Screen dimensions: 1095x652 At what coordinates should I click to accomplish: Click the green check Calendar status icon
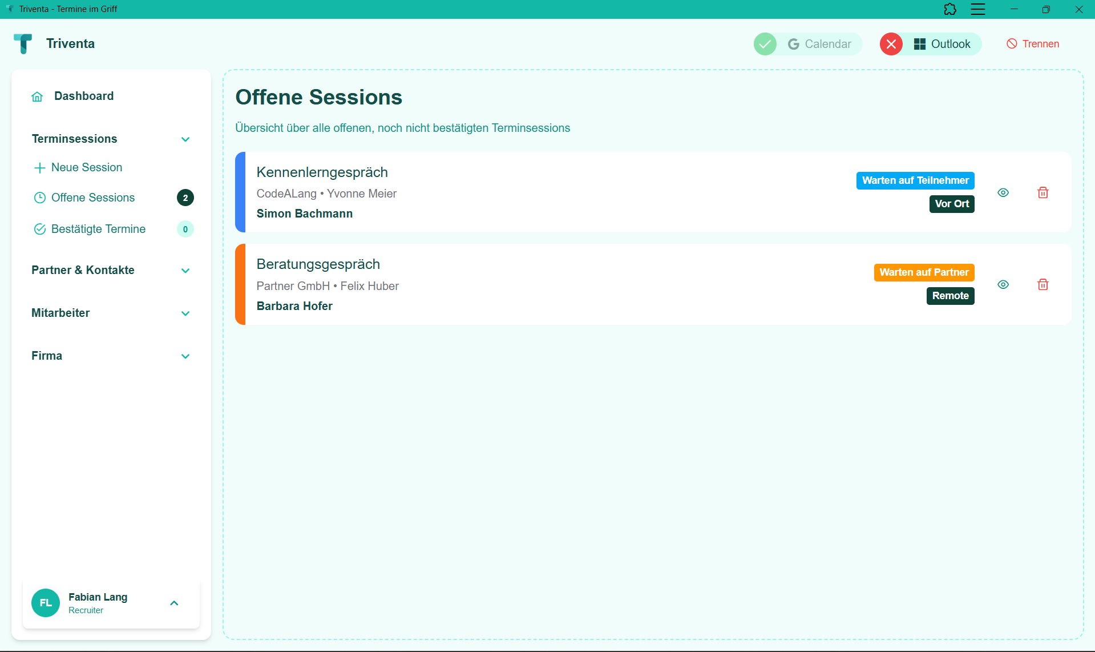point(765,44)
